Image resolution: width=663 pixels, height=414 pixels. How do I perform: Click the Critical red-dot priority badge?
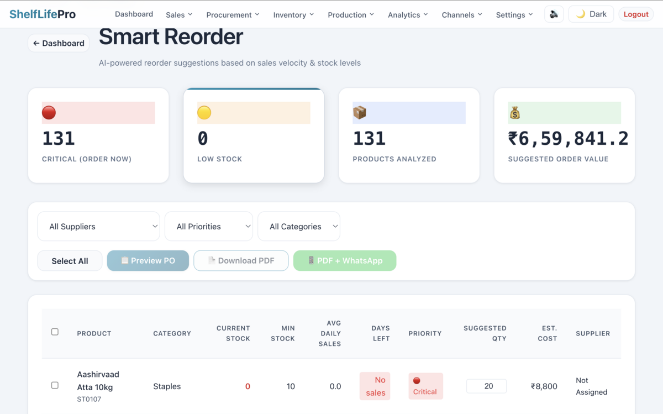point(425,386)
